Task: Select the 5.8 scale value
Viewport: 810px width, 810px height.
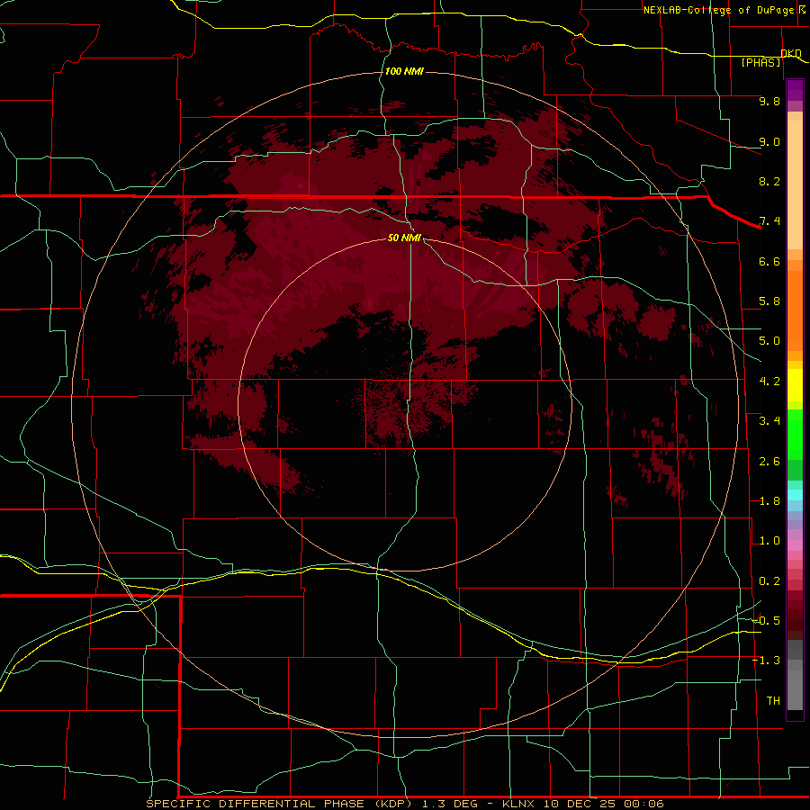Action: 769,301
